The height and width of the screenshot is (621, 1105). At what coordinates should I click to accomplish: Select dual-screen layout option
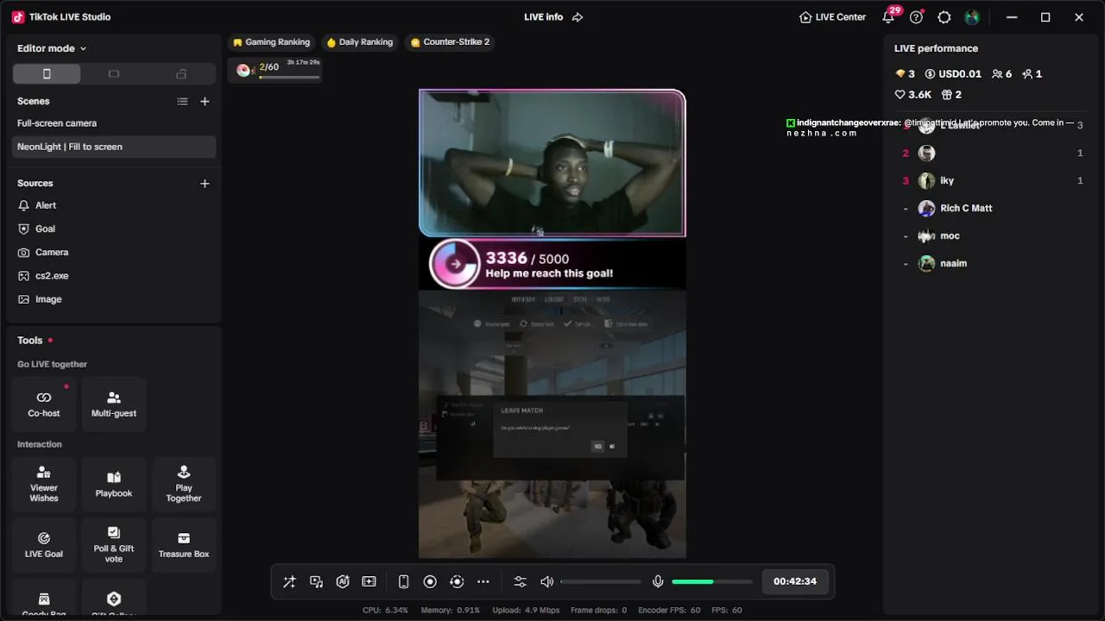pos(181,74)
